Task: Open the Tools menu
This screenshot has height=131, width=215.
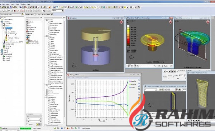Action: pyautogui.click(x=17, y=4)
